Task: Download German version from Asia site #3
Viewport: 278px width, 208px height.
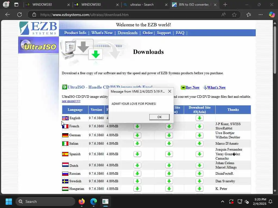Action: click(x=200, y=135)
